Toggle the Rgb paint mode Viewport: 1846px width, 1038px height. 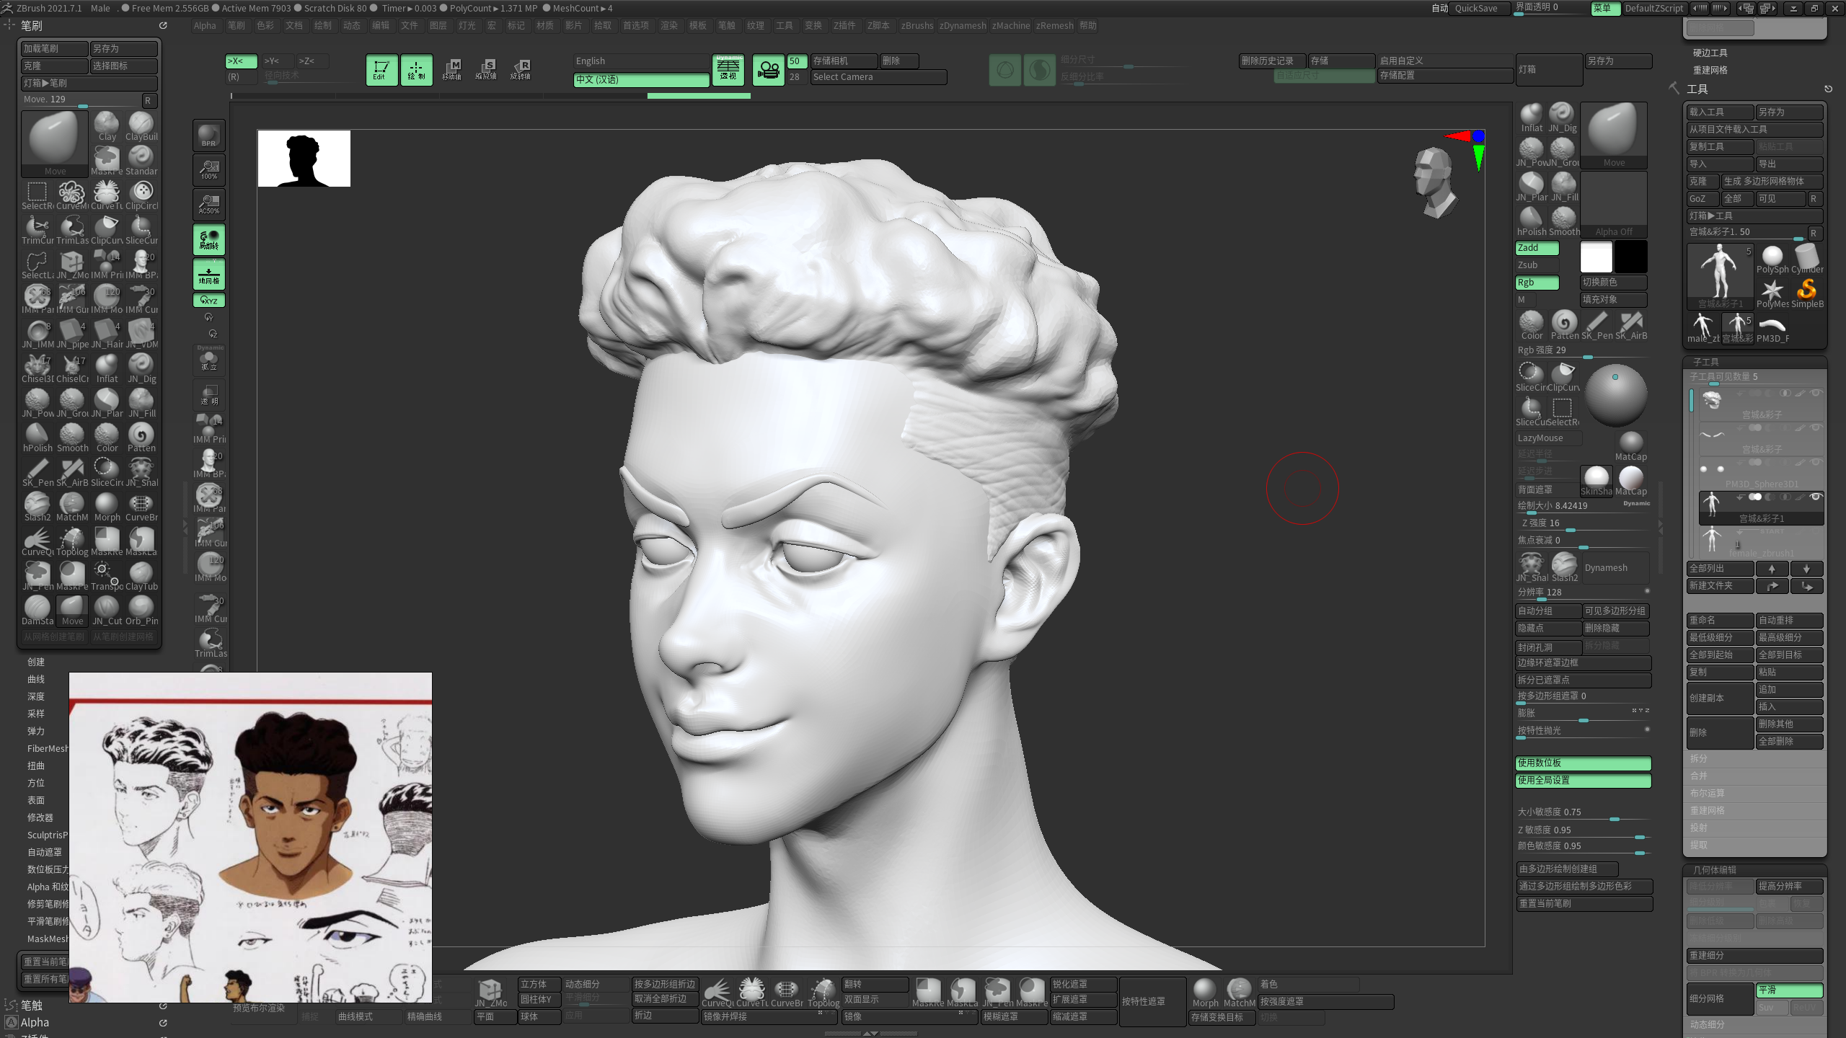pos(1536,283)
